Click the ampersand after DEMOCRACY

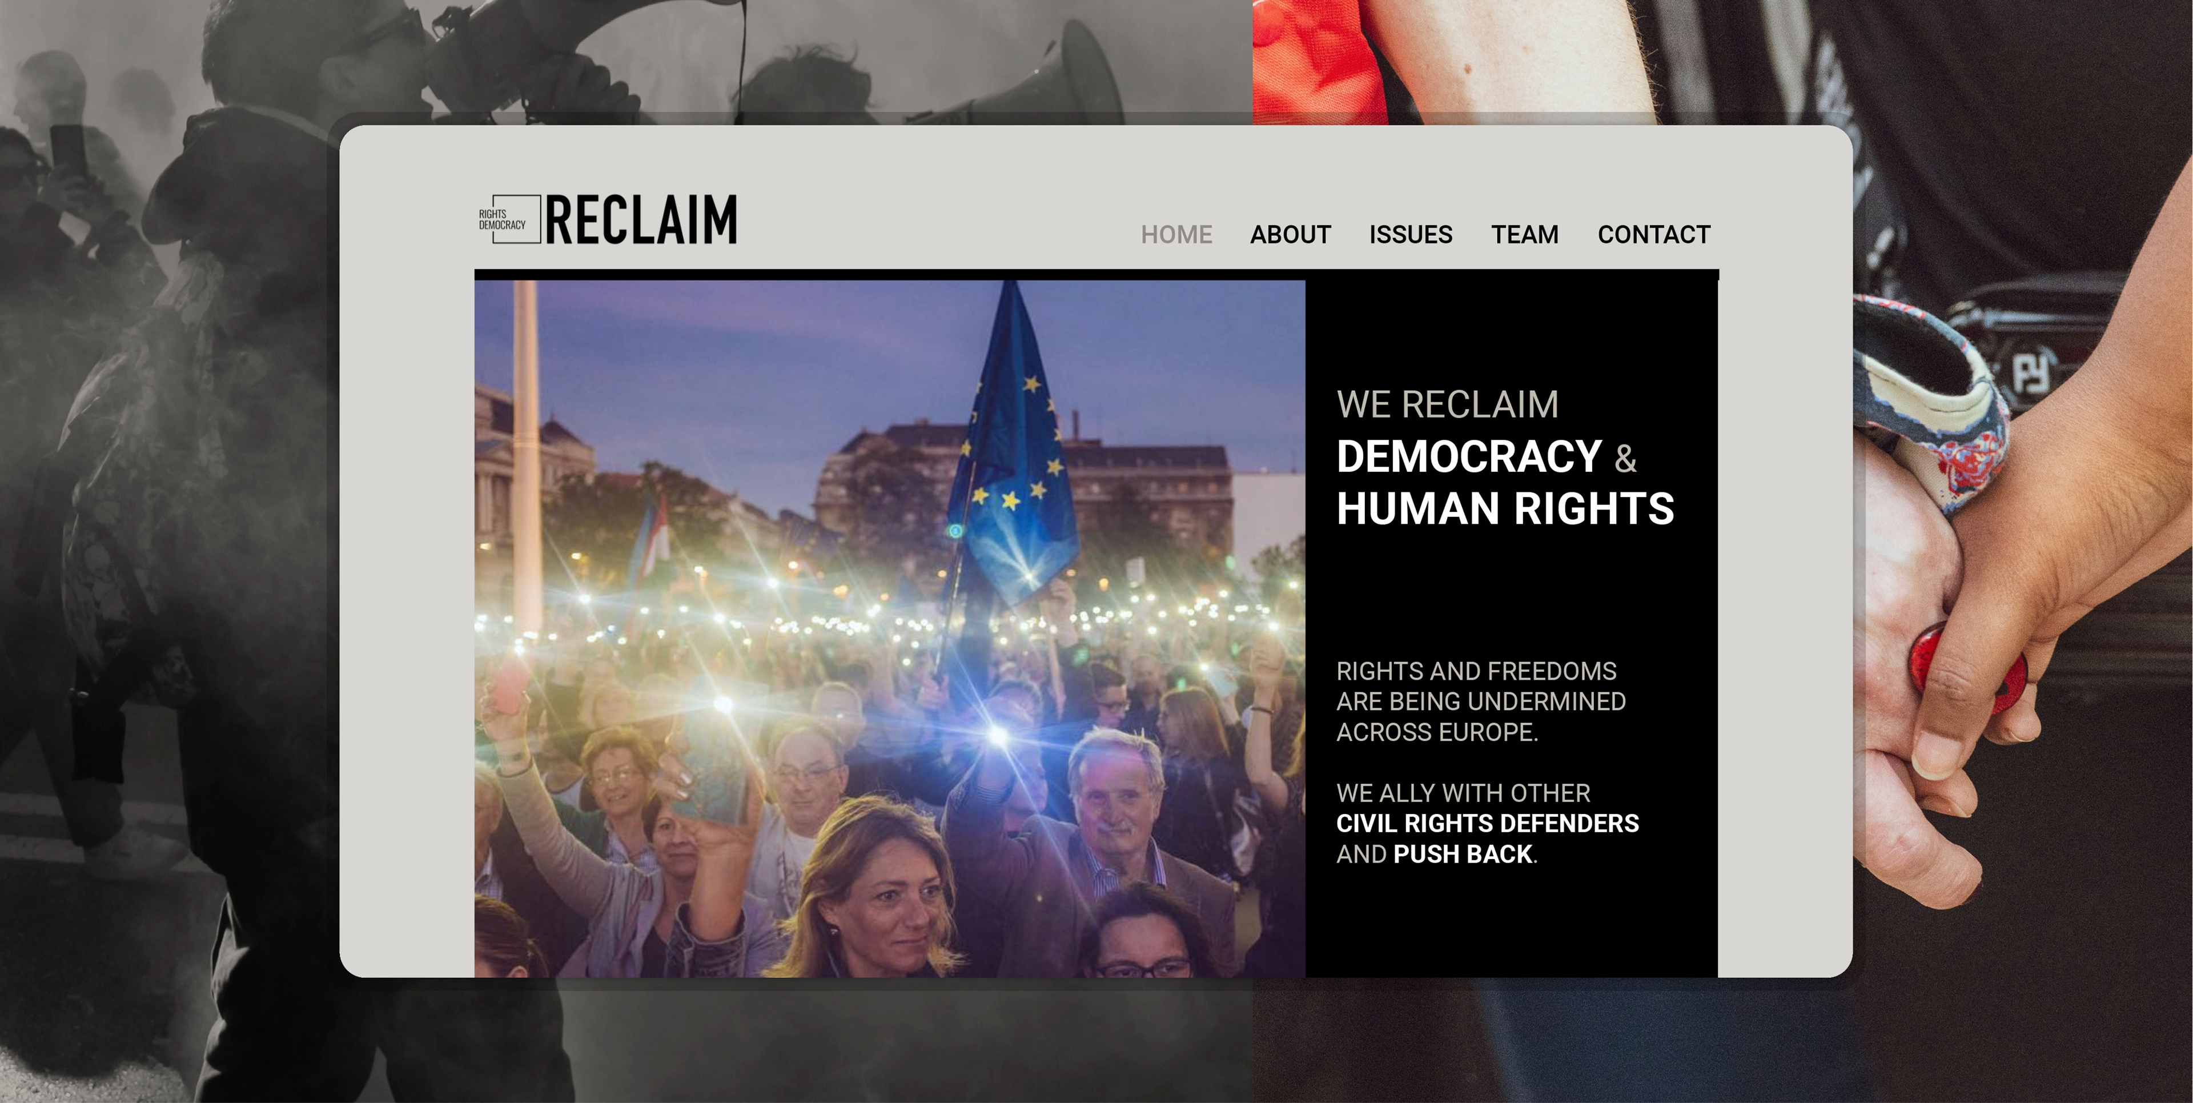click(x=1625, y=459)
